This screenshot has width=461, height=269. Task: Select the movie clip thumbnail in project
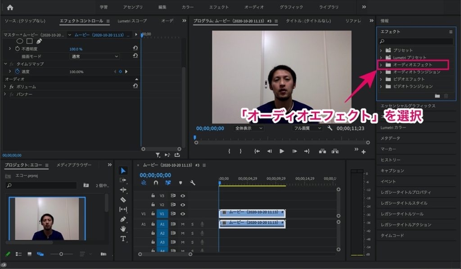(x=47, y=219)
